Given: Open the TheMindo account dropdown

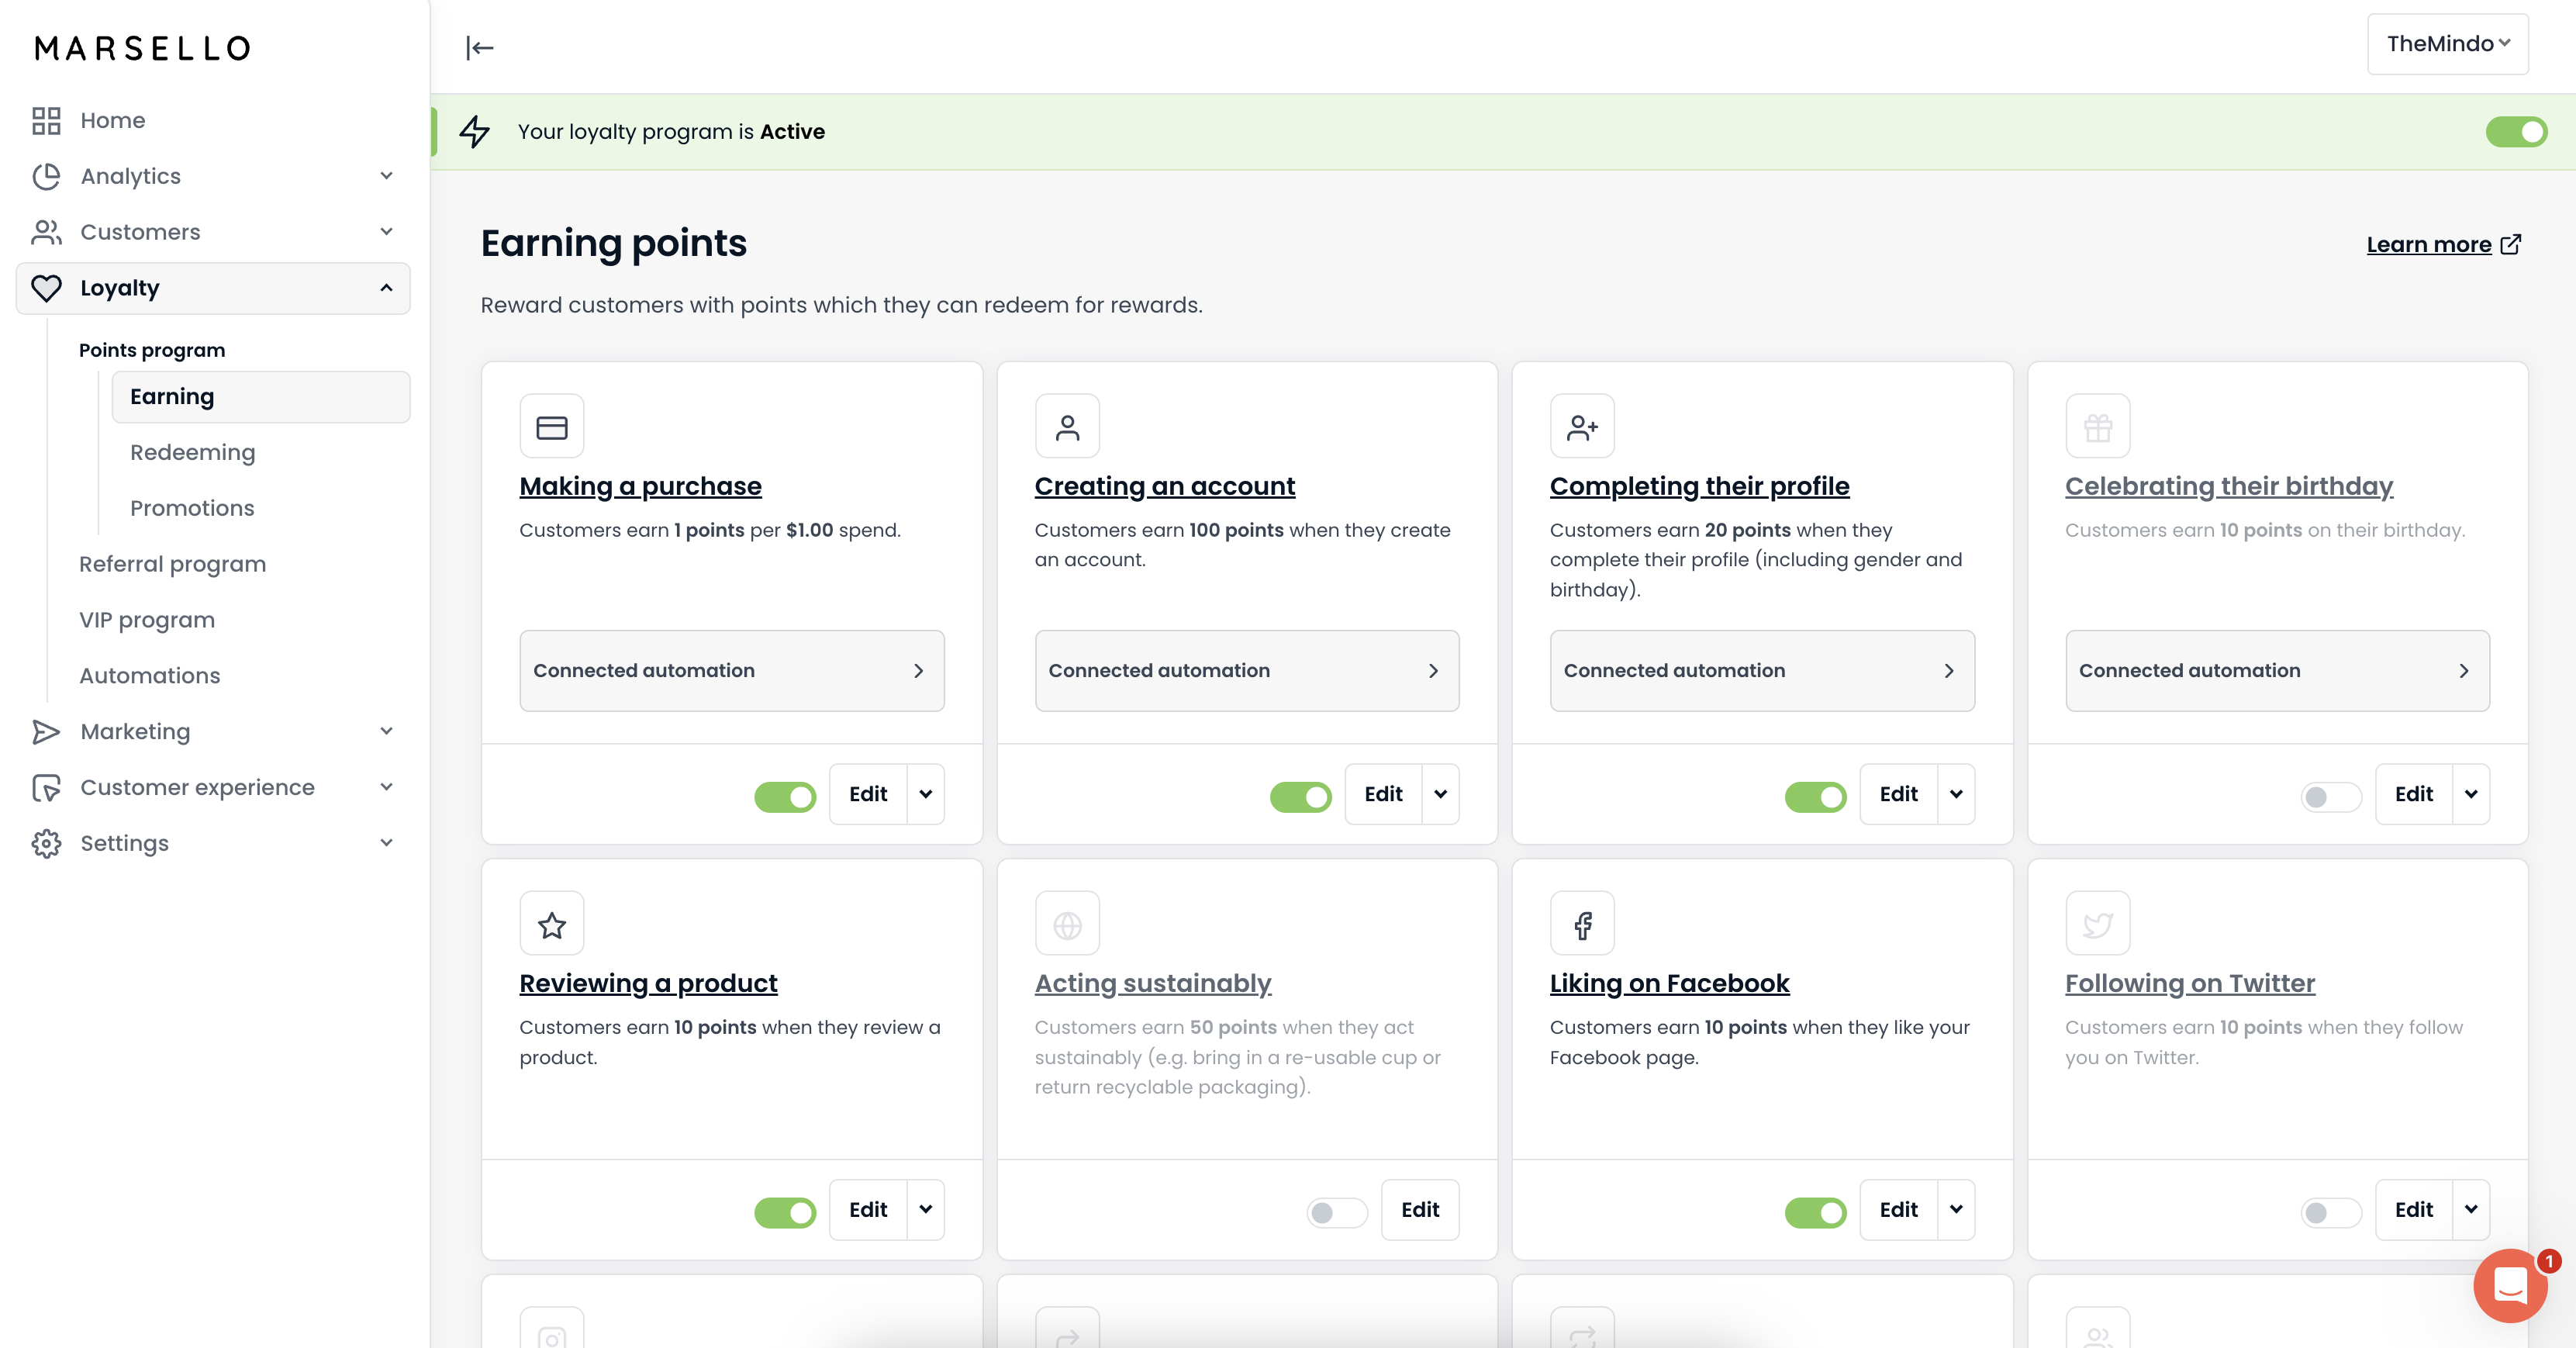Looking at the screenshot, I should (2446, 44).
